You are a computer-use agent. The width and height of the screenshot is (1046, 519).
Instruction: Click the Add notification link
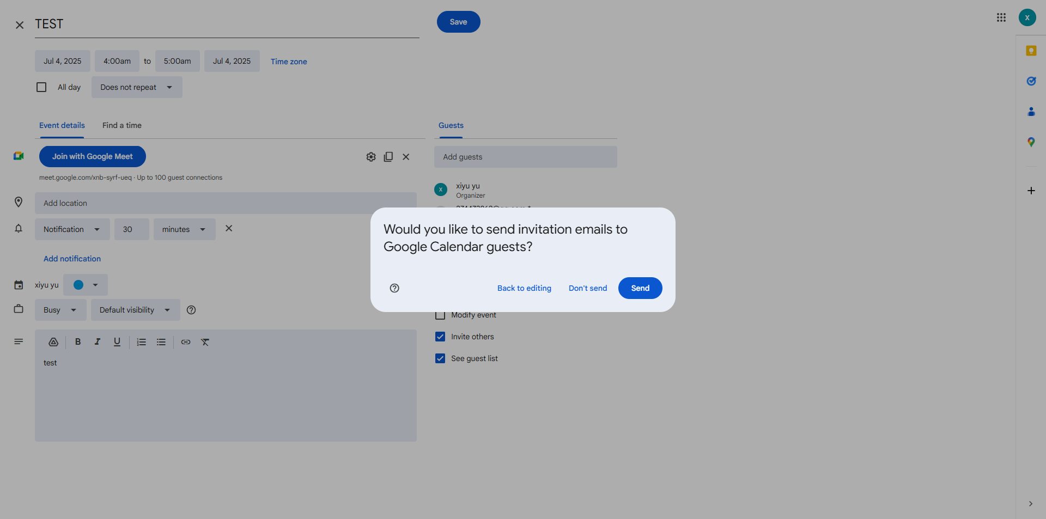pyautogui.click(x=72, y=259)
